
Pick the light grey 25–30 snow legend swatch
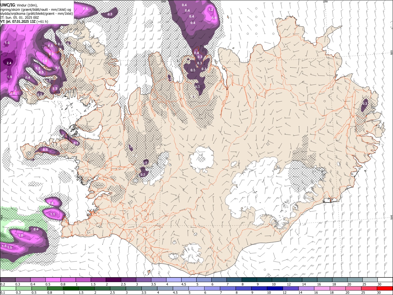(x=370, y=280)
